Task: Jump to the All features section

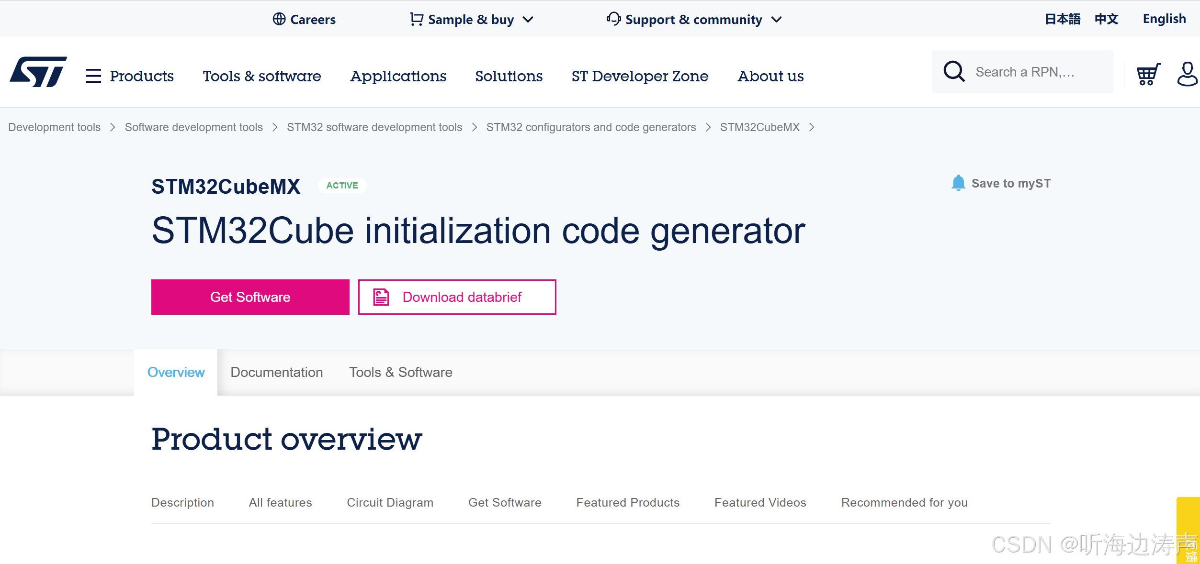Action: click(x=281, y=502)
